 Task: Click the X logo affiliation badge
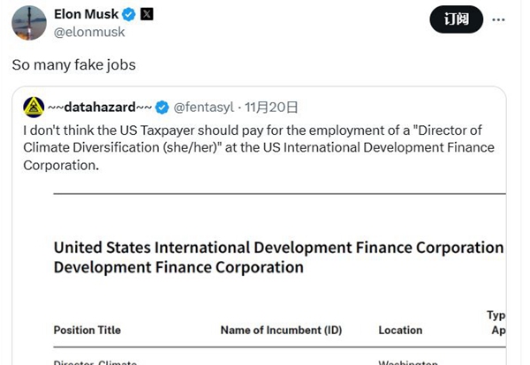click(147, 14)
